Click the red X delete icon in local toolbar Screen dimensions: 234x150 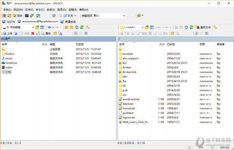(x=33, y=33)
